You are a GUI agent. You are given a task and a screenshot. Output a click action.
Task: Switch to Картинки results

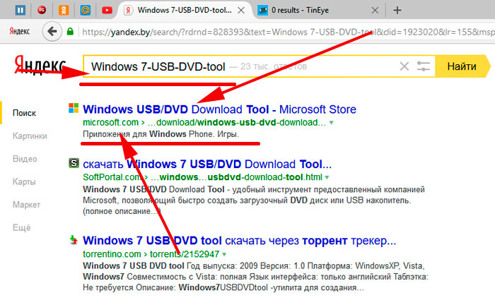tap(30, 136)
